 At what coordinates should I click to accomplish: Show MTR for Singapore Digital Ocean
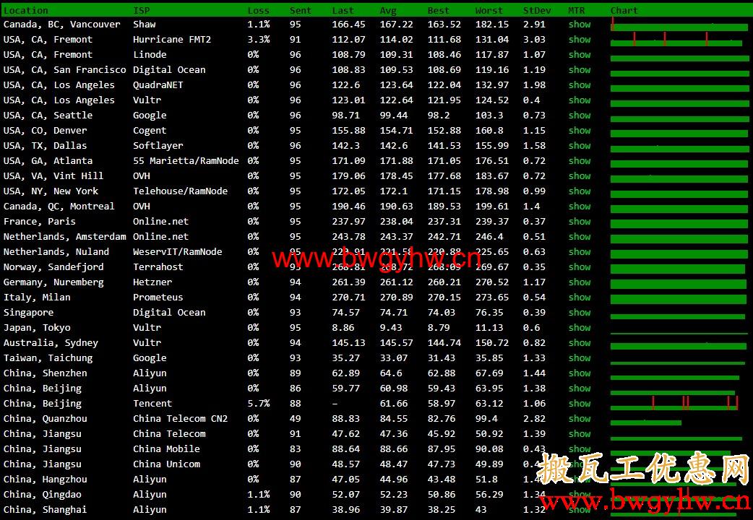(580, 312)
